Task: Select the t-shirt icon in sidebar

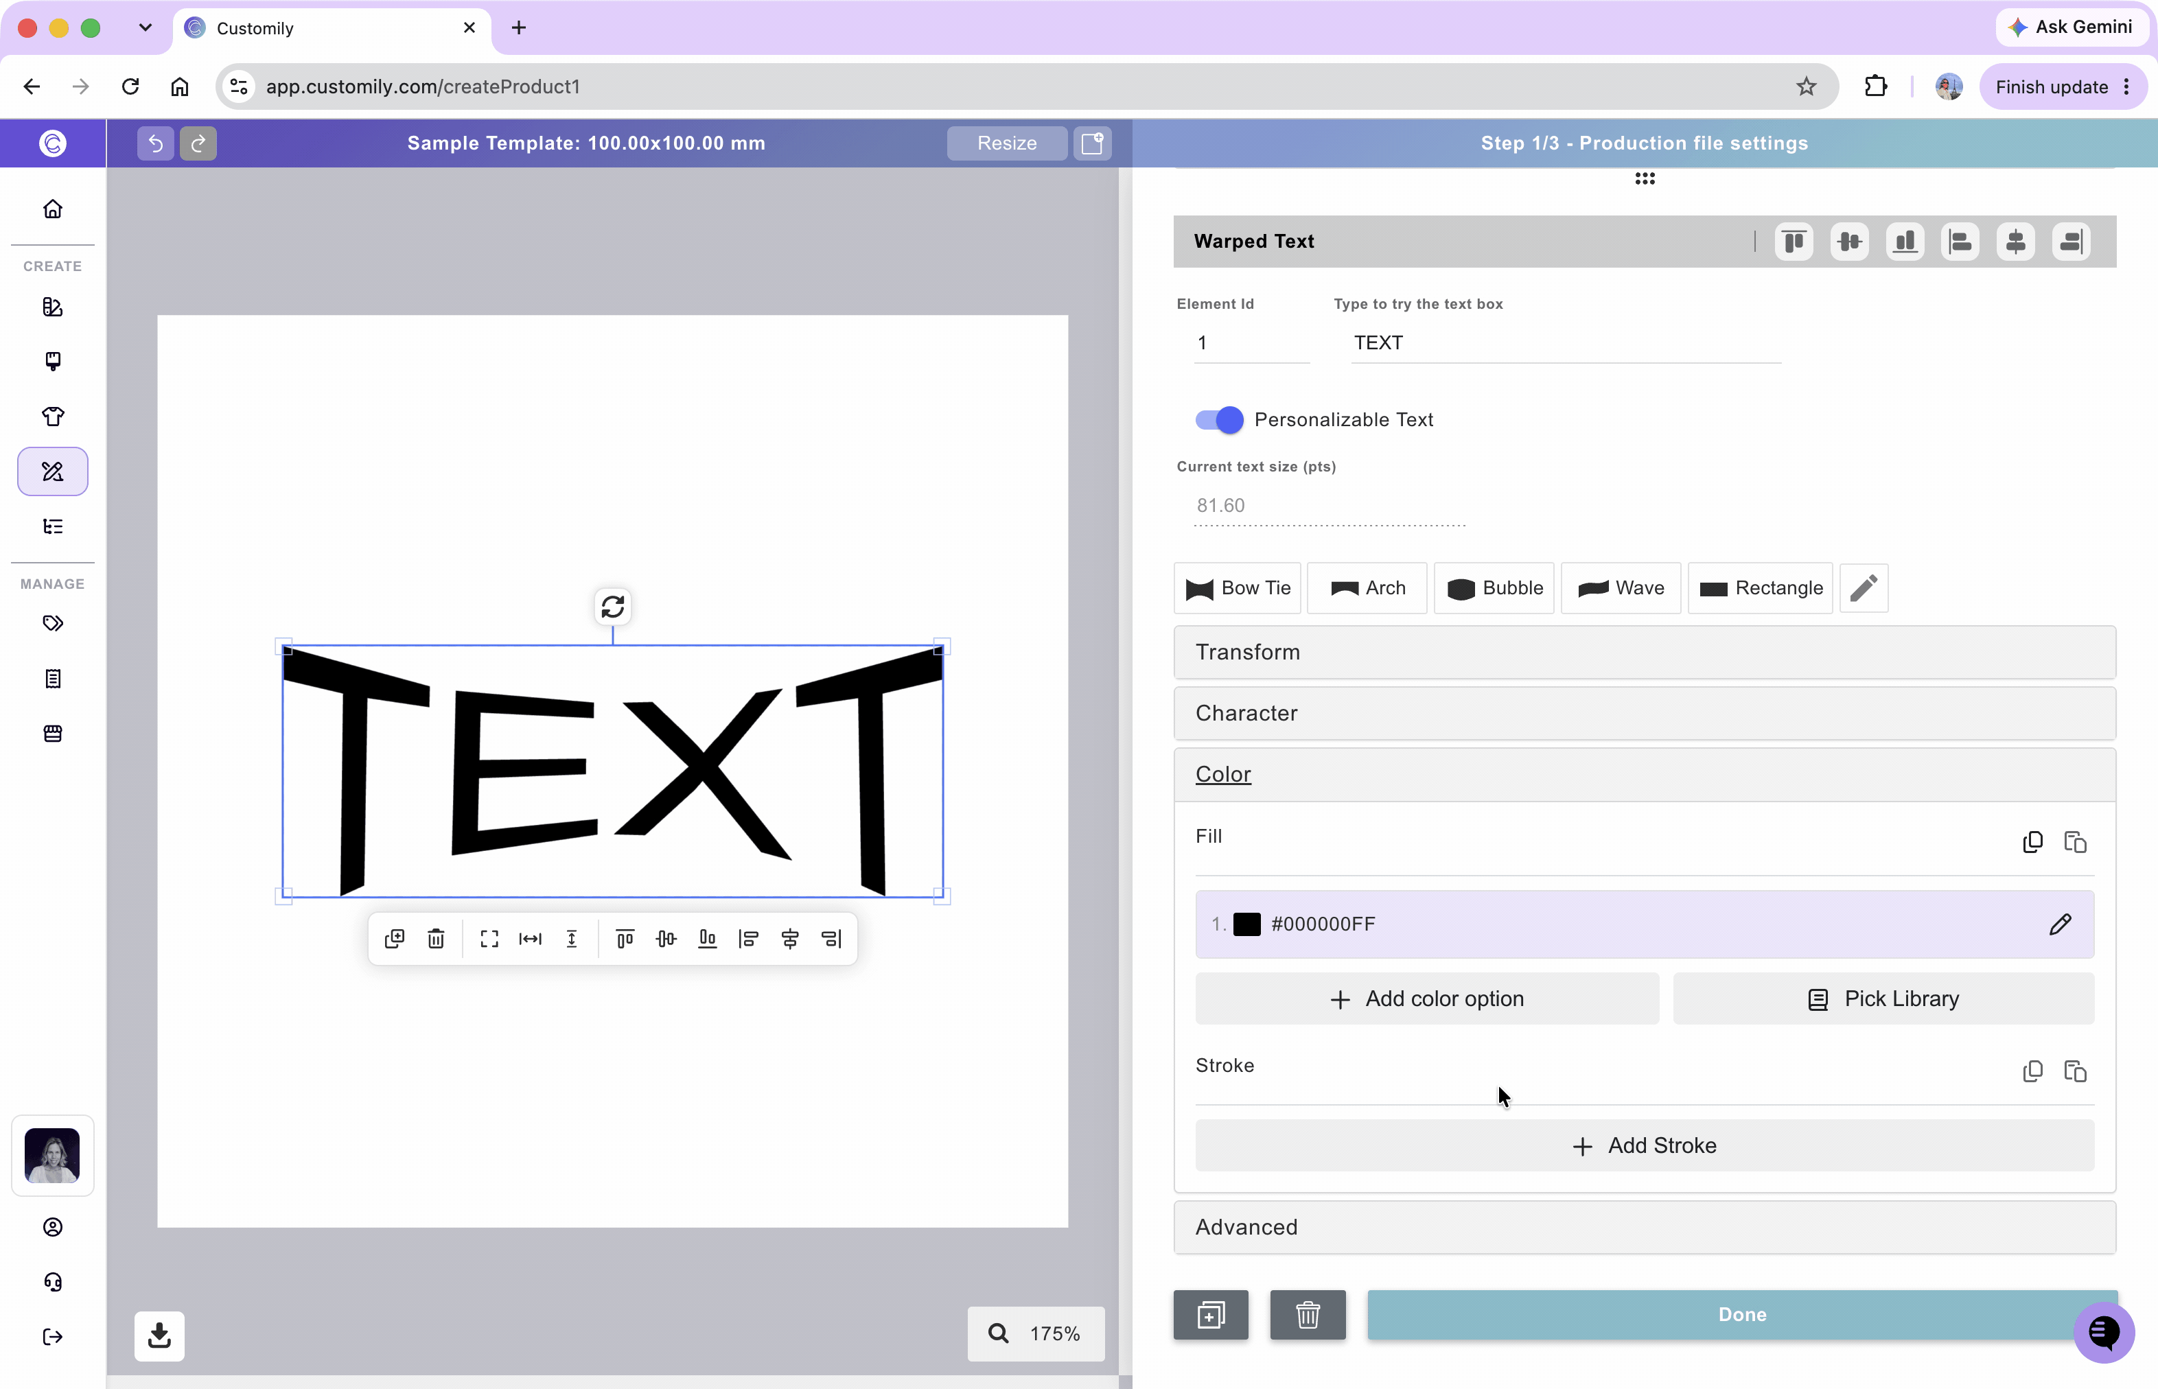Action: point(52,417)
